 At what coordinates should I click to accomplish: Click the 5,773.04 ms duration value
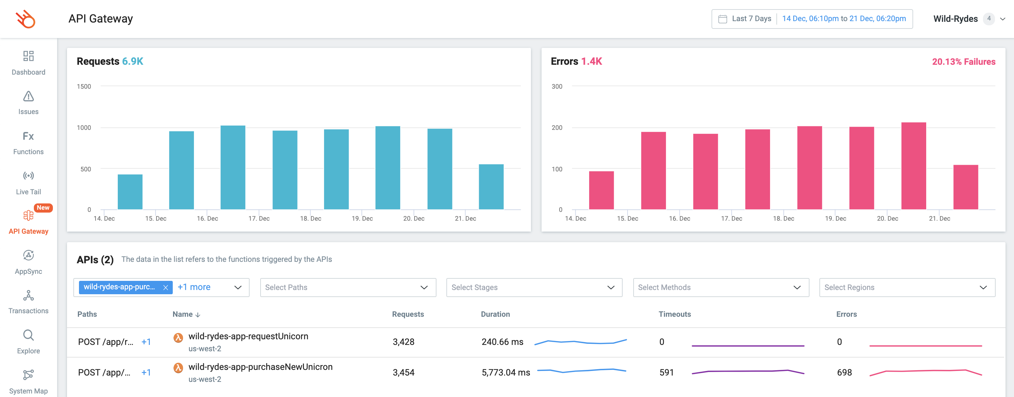click(506, 373)
